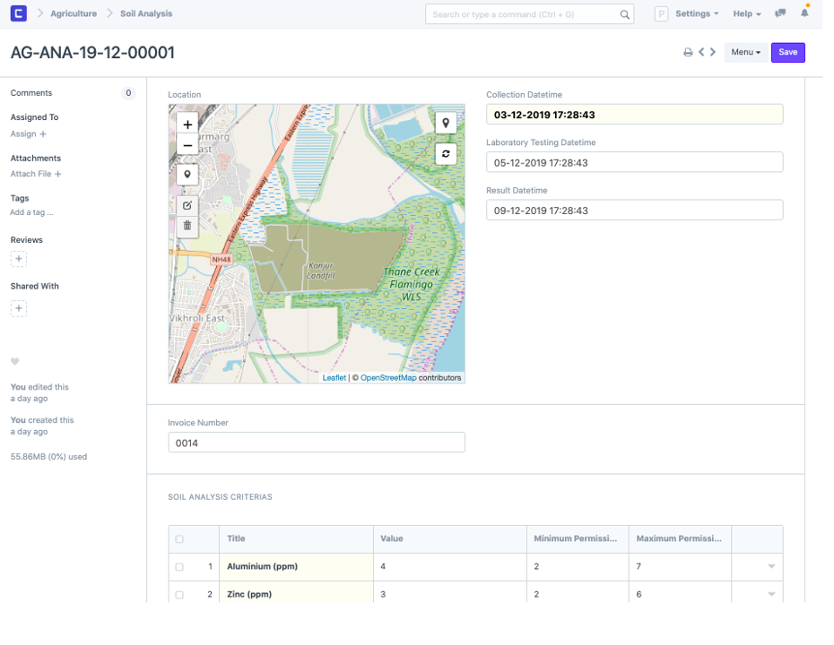
Task: Click the refresh icon on the map
Action: 446,154
